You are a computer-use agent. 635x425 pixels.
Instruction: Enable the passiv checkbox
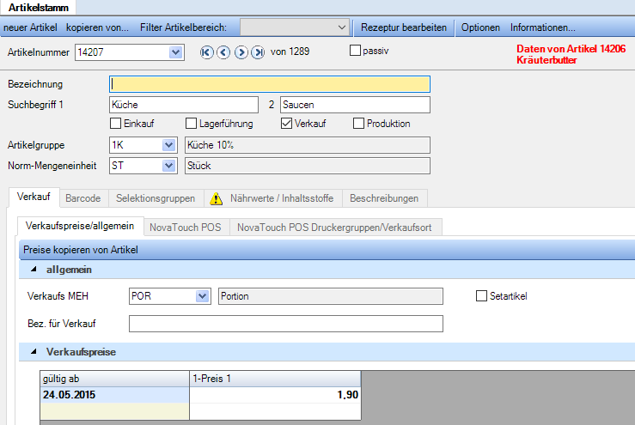356,52
